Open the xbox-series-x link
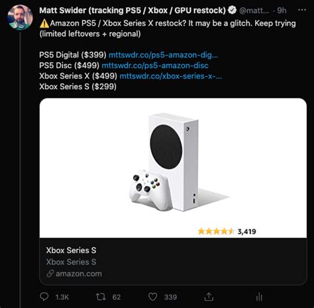314x308 pixels. (170, 76)
